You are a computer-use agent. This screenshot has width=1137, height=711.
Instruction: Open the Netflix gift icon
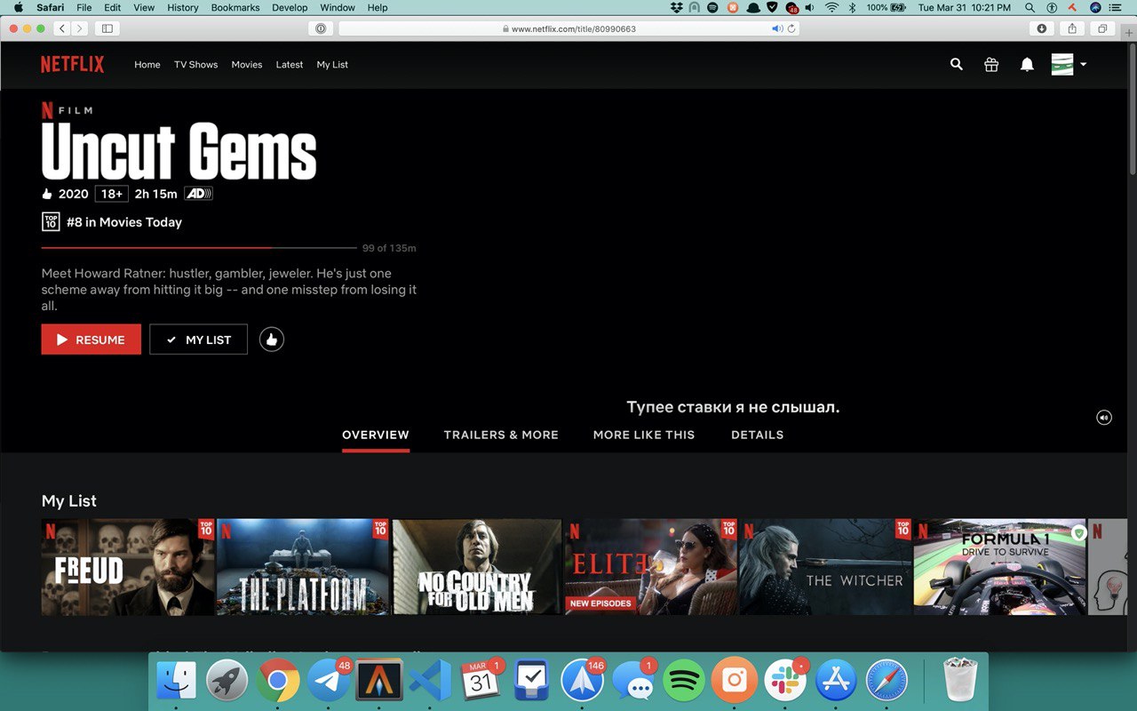pyautogui.click(x=991, y=64)
